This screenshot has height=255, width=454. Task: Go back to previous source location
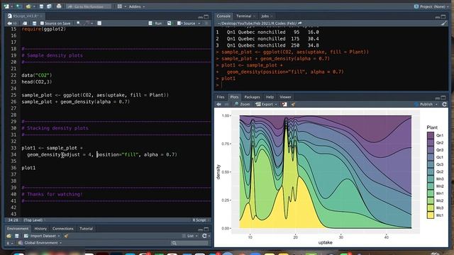pyautogui.click(x=9, y=23)
